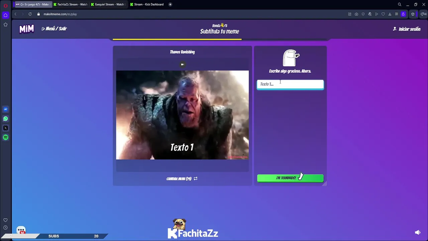This screenshot has width=428, height=241.
Task: Open the Easy Setup sliders icon
Action: coord(397,14)
